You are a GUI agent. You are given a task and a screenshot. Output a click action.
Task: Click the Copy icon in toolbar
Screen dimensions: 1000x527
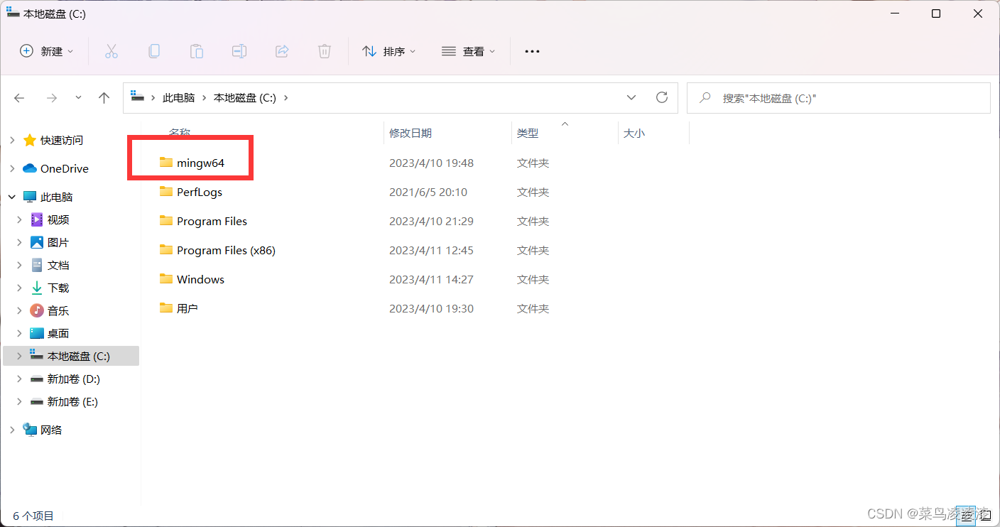[154, 51]
